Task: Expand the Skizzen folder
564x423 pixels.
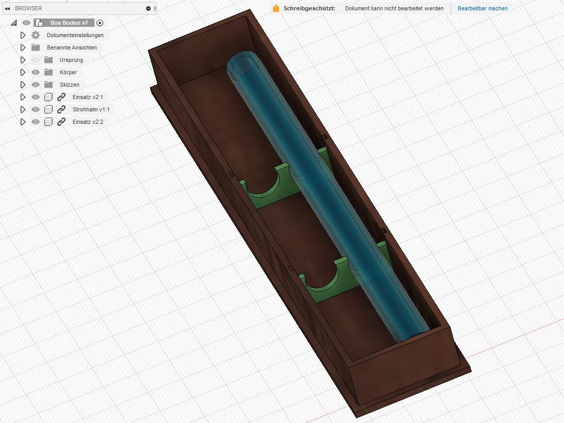Action: click(x=23, y=85)
